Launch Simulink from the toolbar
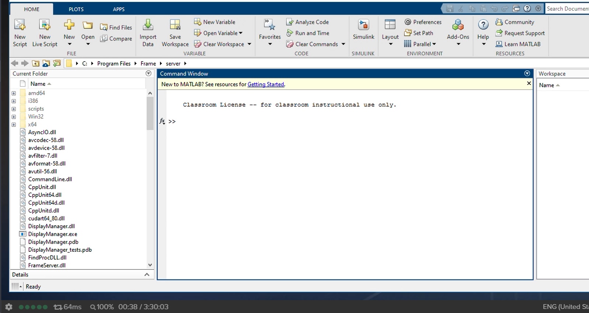 coord(363,25)
